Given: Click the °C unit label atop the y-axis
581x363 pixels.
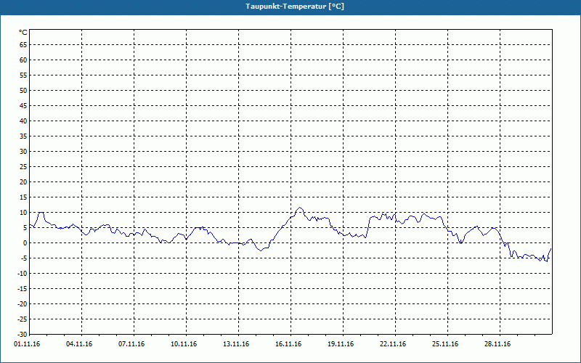Looking at the screenshot, I should point(23,33).
